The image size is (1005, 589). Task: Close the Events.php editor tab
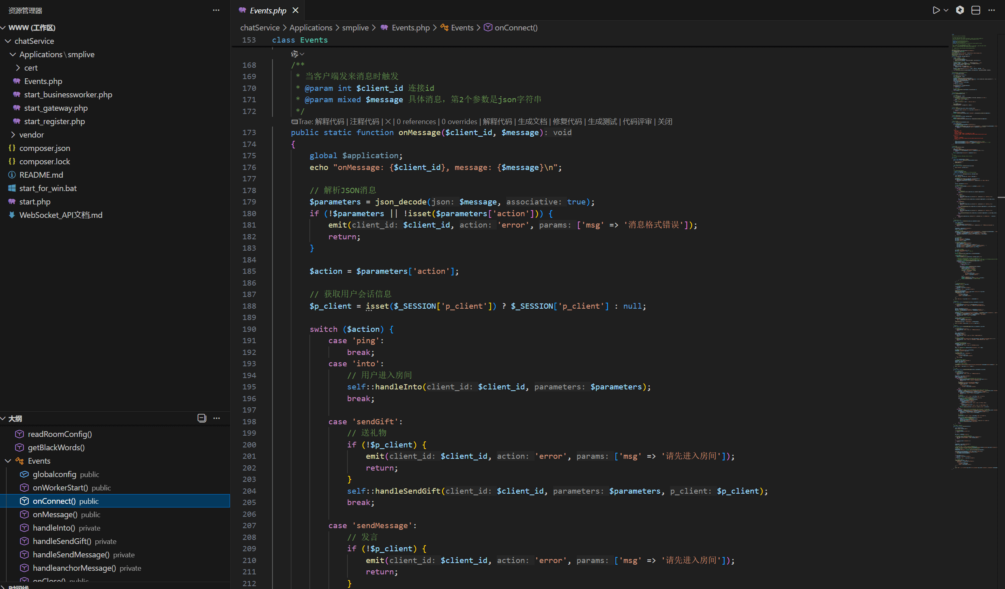(296, 11)
